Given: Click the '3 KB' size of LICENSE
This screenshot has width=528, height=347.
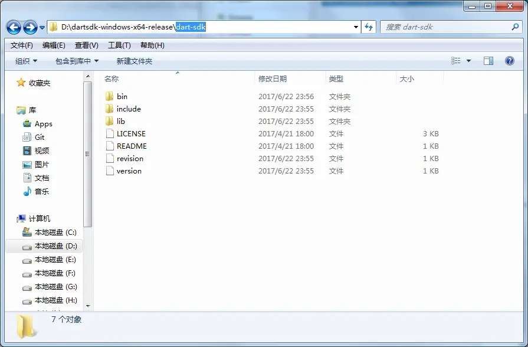Looking at the screenshot, I should click(x=431, y=134).
